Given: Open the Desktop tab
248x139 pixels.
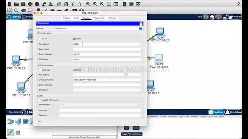Looking at the screenshot, I should coord(86,18).
